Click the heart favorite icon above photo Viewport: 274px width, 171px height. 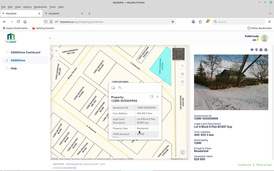252,50
